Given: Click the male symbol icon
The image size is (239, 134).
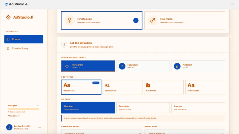Looking at the screenshot, I should [153, 20].
